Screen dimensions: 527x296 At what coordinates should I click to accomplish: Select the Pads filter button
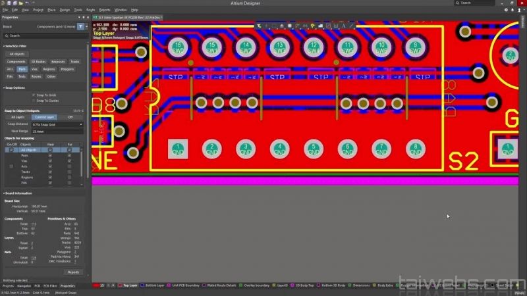(22, 69)
